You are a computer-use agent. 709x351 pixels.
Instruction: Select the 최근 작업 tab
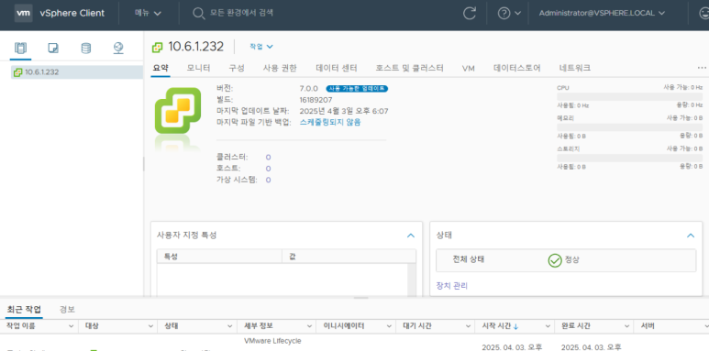pyautogui.click(x=24, y=310)
